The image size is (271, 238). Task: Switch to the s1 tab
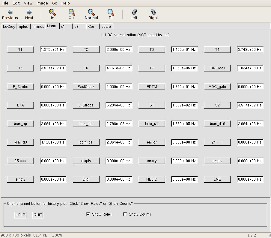pyautogui.click(x=66, y=26)
